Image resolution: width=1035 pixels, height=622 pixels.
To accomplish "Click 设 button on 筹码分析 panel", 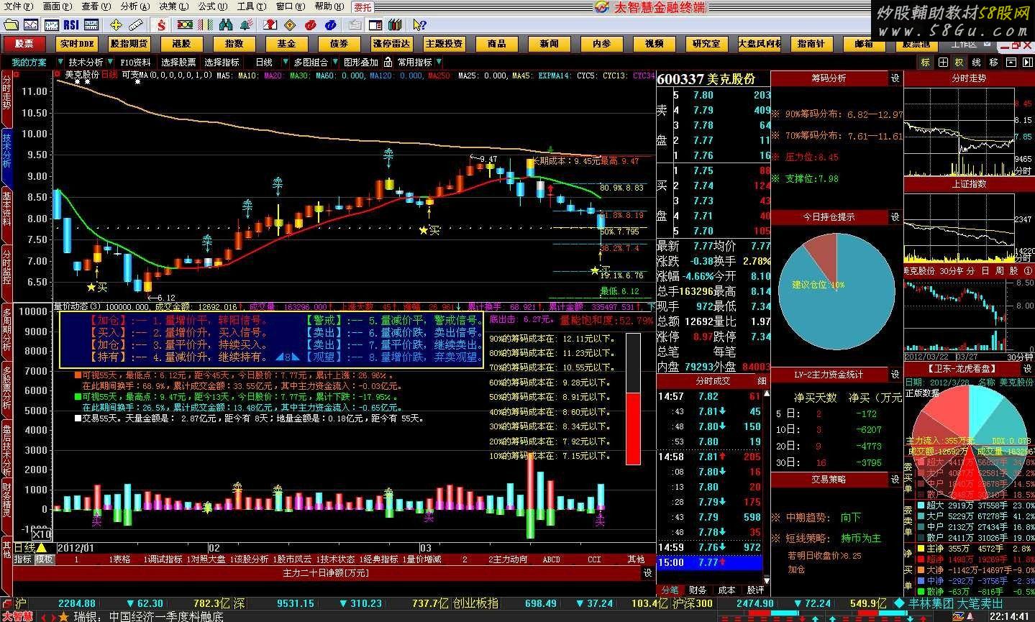I will (x=895, y=78).
